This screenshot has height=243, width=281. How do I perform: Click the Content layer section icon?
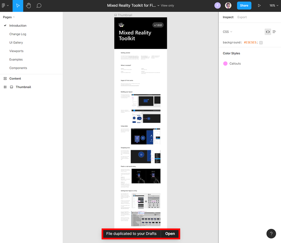click(x=5, y=78)
